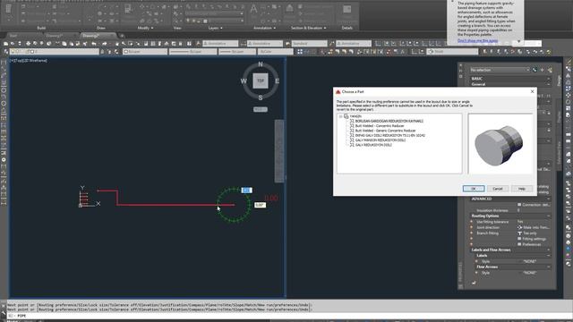
Task: Click the Use fitting tolerance Yes value
Action: [520, 222]
